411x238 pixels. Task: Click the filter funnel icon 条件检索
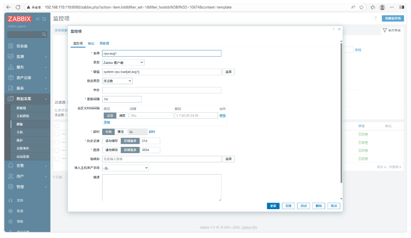[385, 31]
